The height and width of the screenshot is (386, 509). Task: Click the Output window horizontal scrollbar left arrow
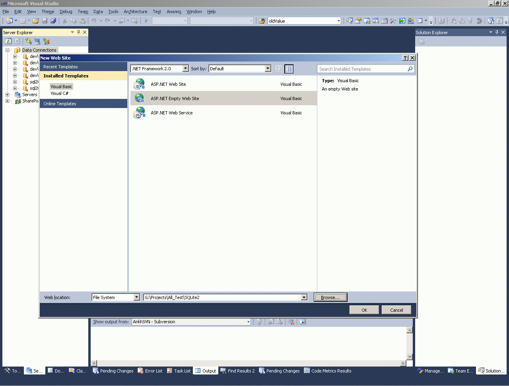[94, 363]
